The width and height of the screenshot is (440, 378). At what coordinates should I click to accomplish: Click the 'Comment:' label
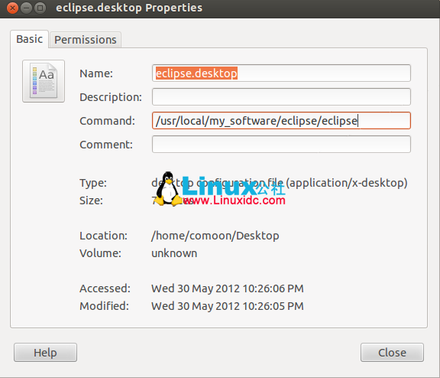106,145
